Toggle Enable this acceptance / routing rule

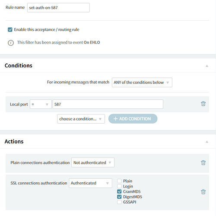pos(10,30)
